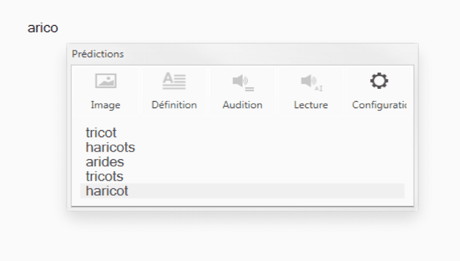
Task: Open the Configuration gear icon
Action: click(379, 81)
